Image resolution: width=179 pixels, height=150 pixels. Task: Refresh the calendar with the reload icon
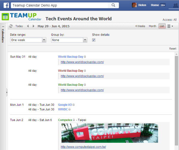click(x=11, y=26)
